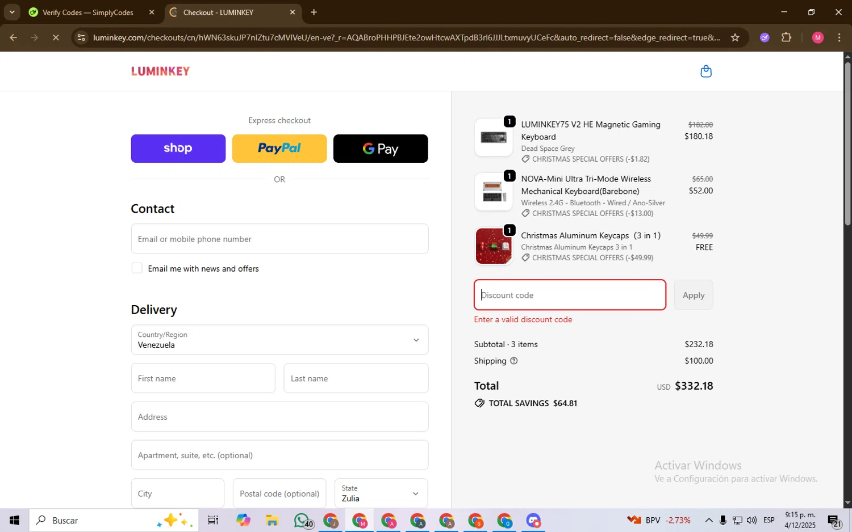Open File Explorer from taskbar
The height and width of the screenshot is (532, 852).
point(272,520)
